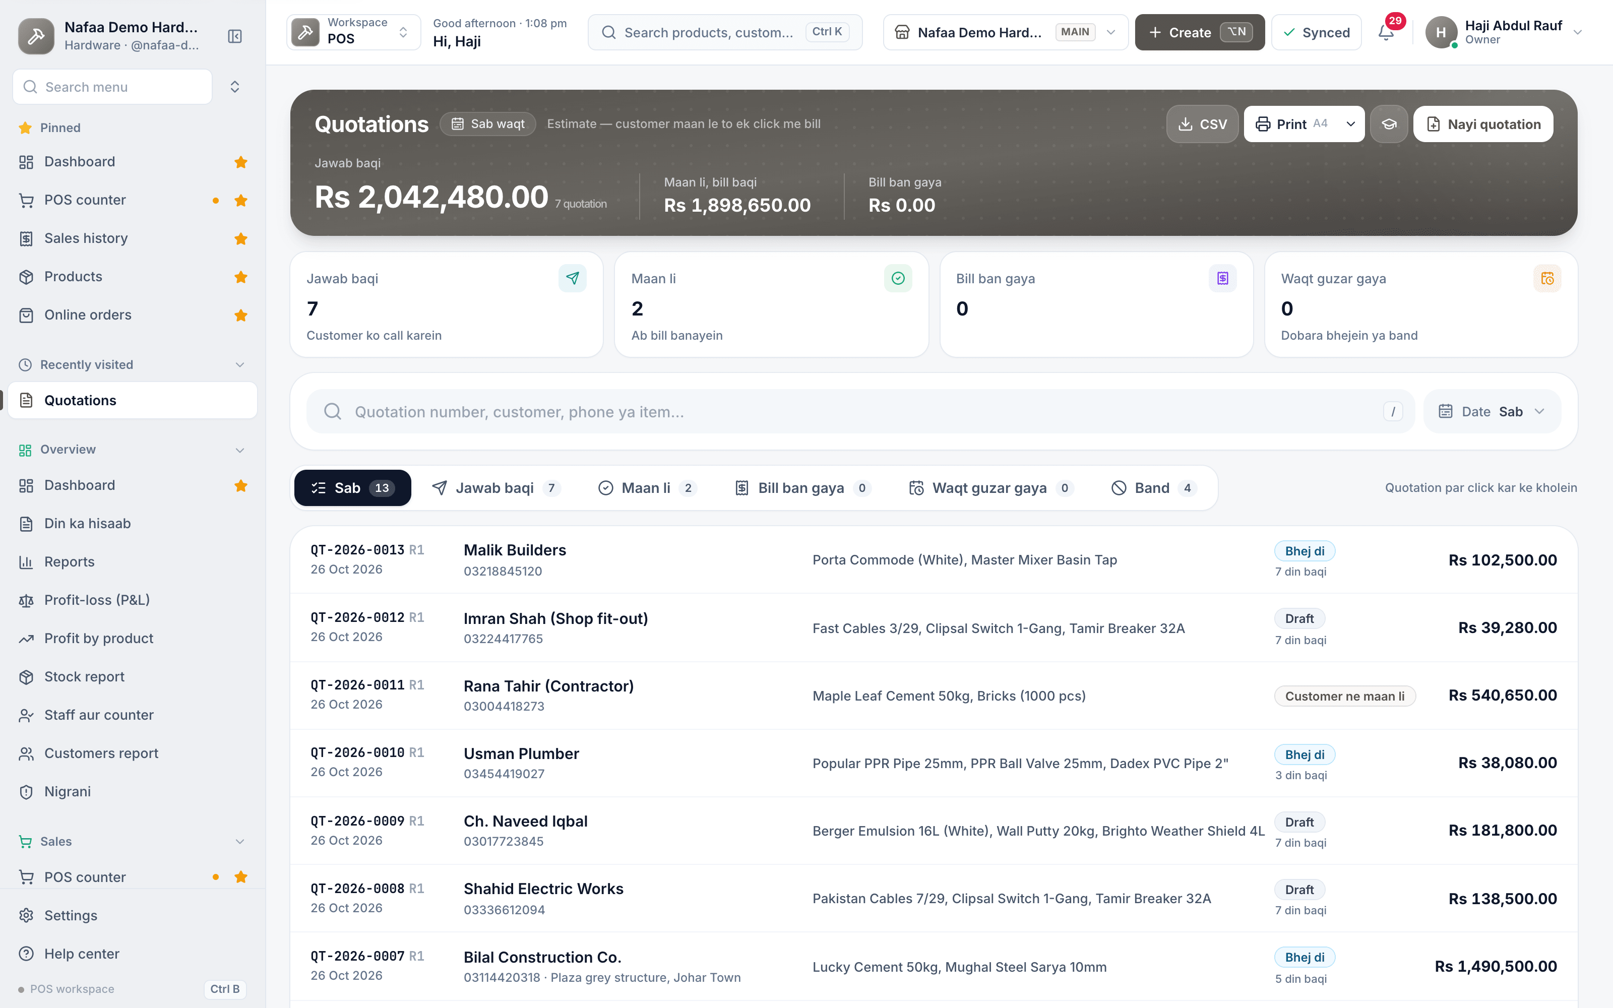
Task: Click Synced status button
Action: (x=1317, y=32)
